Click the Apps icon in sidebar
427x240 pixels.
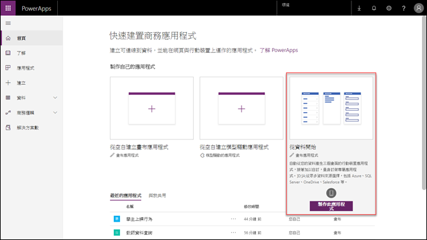pos(8,68)
